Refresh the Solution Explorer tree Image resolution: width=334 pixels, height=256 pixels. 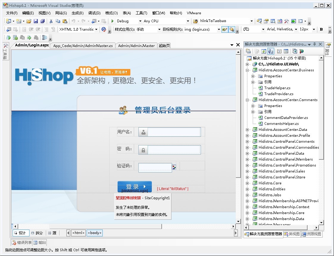coord(264,51)
